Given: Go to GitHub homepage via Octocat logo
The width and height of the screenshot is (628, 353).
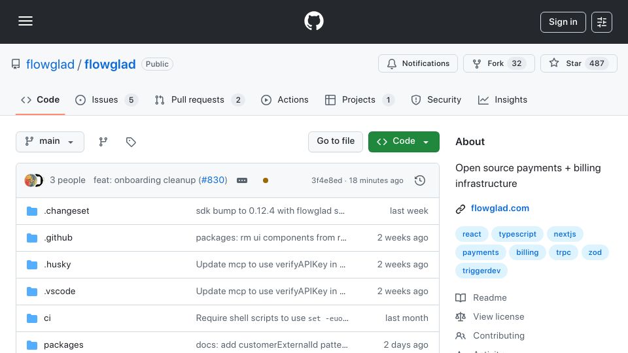Looking at the screenshot, I should pos(313,21).
